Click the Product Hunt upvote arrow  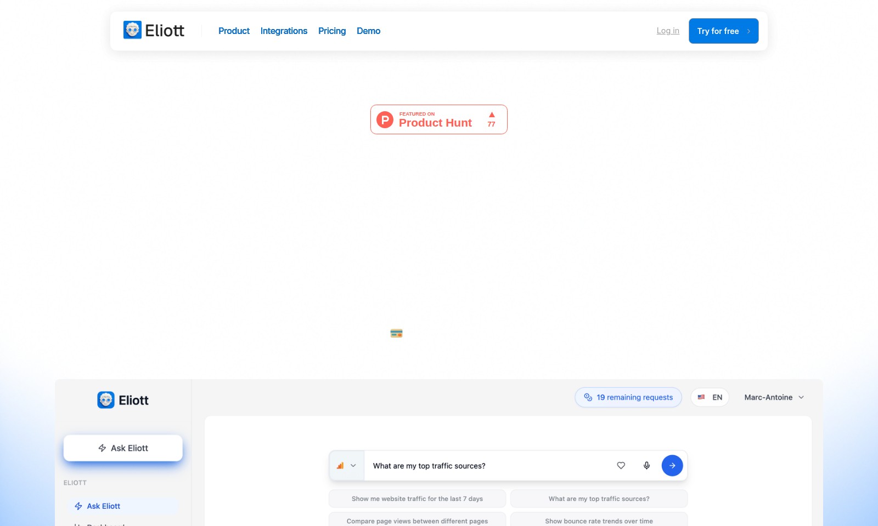click(492, 115)
